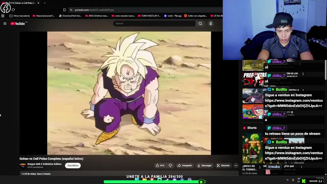Click the video title Gohan vs Cell Pelea Completa
The width and height of the screenshot is (327, 184).
(51, 159)
